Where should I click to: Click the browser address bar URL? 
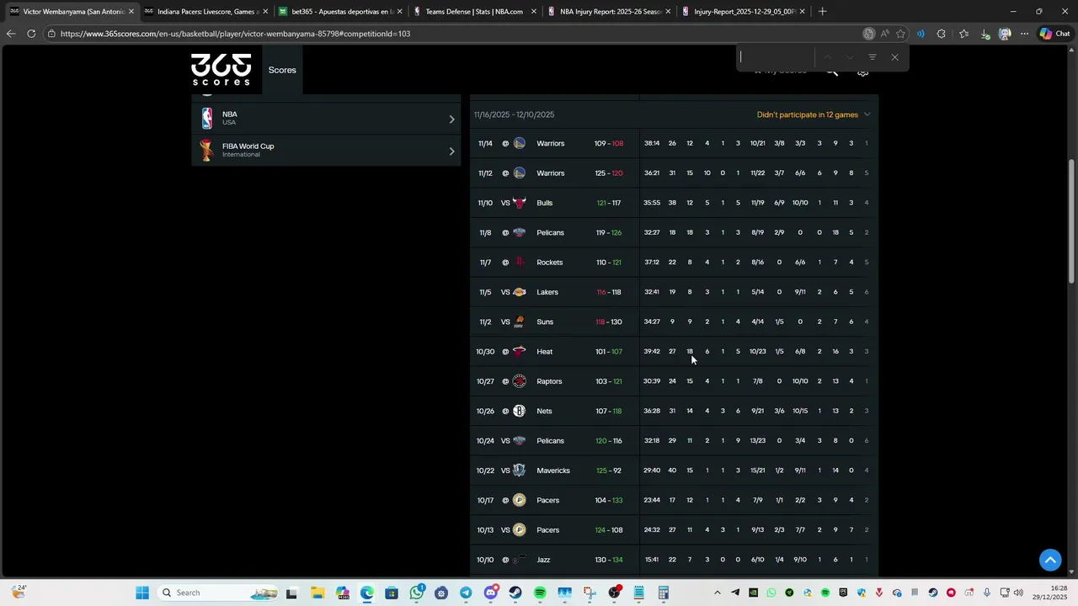pos(236,34)
